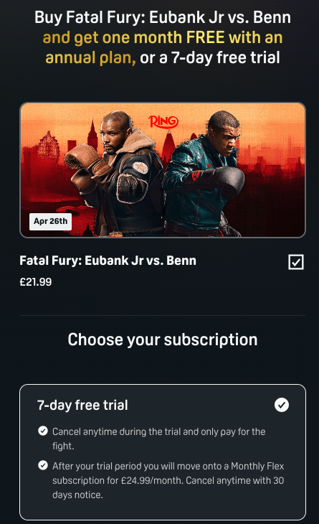
Task: Click the "Choose your subscription" heading
Action: click(x=163, y=340)
